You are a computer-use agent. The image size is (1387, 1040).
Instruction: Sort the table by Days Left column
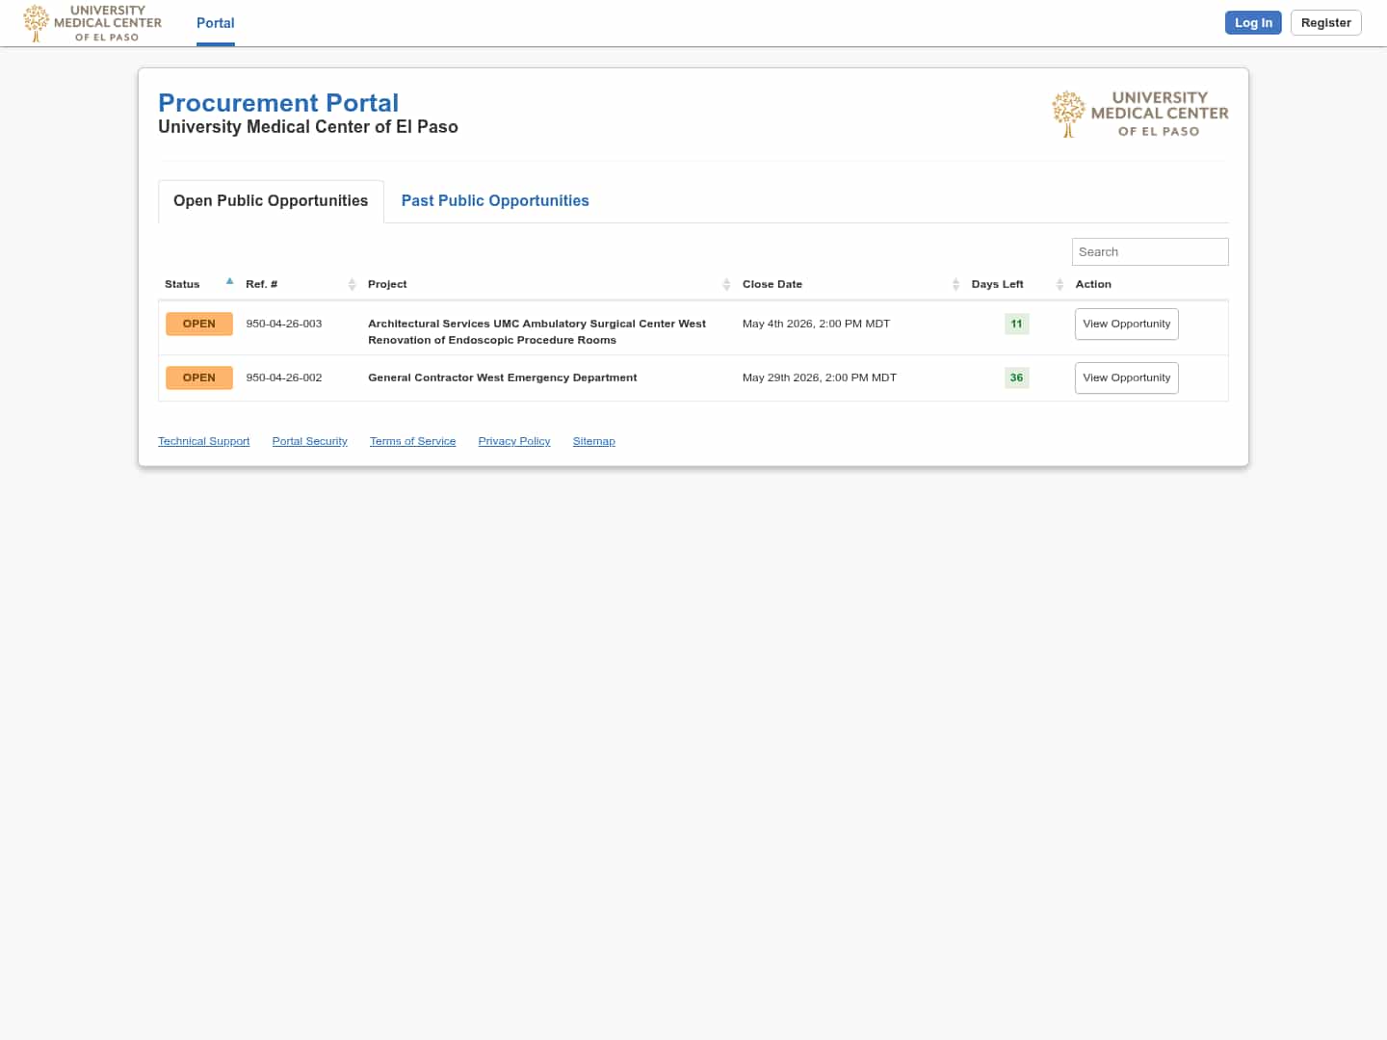tap(1059, 284)
